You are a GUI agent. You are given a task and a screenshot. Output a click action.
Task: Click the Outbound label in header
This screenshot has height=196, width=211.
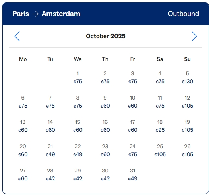coord(184,14)
